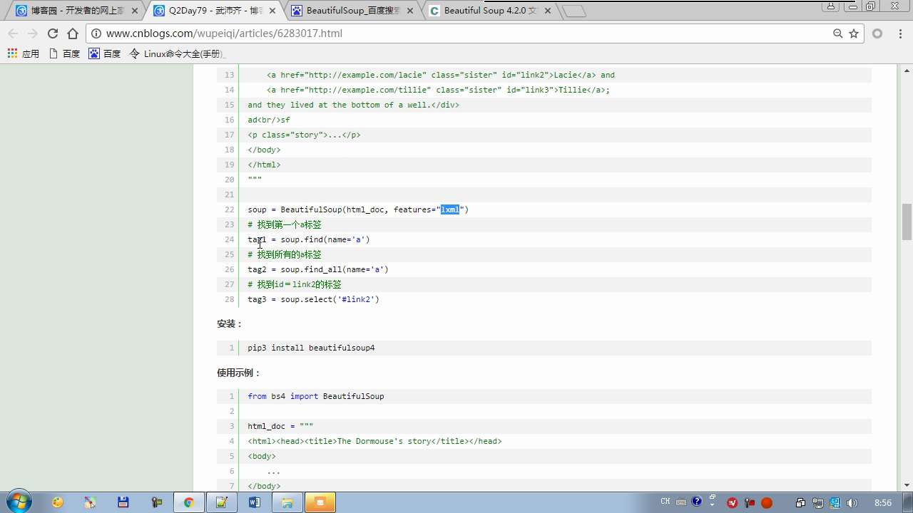Switch to Beautiful Soup 4.2.0 documentation tab
The height and width of the screenshot is (513, 913).
(489, 11)
